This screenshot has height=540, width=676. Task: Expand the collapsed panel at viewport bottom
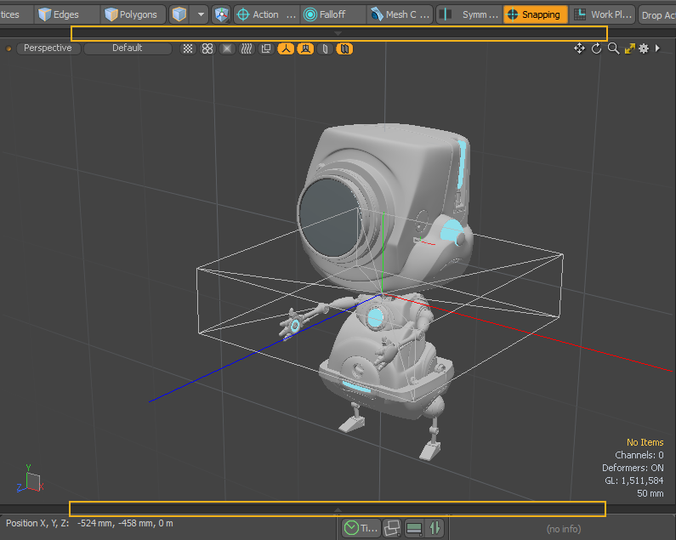pos(338,509)
